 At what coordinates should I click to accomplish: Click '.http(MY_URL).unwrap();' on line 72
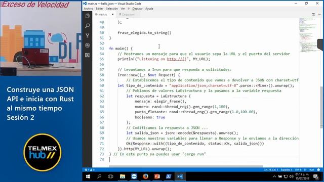pos(146,149)
